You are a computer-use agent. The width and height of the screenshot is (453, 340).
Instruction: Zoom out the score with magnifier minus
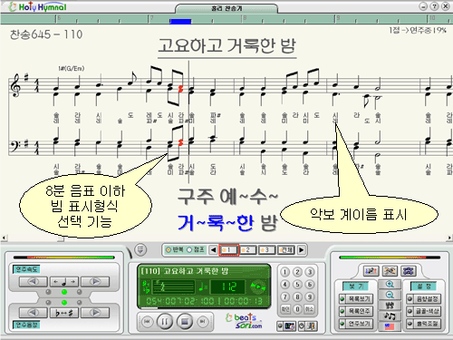(x=390, y=295)
